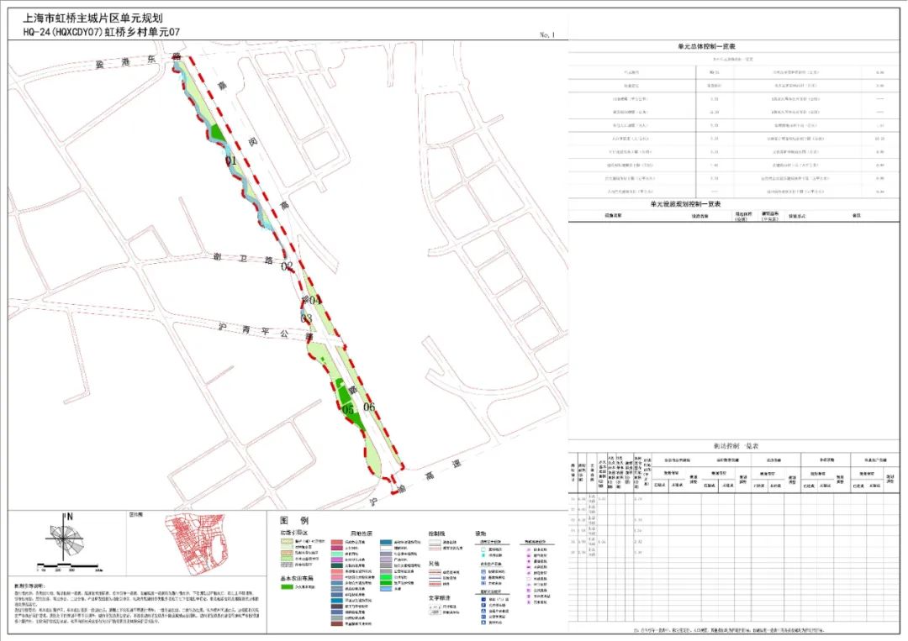Click the dark green parcel beside block 01
The height and width of the screenshot is (641, 908).
click(x=217, y=133)
